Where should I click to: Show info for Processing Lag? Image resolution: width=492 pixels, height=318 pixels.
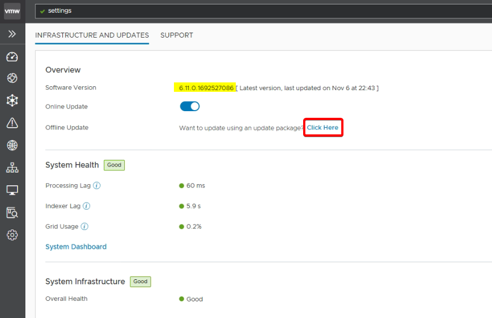(x=97, y=186)
